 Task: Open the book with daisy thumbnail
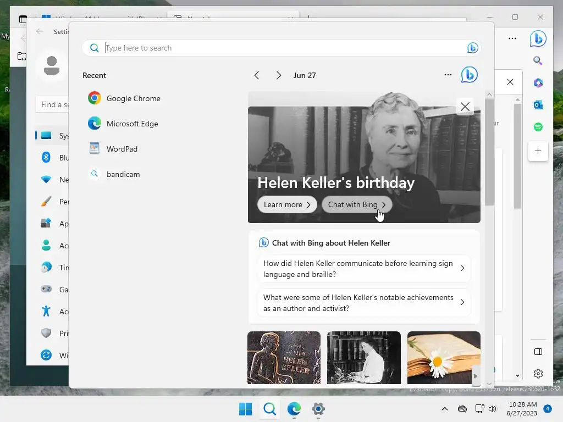coord(444,357)
